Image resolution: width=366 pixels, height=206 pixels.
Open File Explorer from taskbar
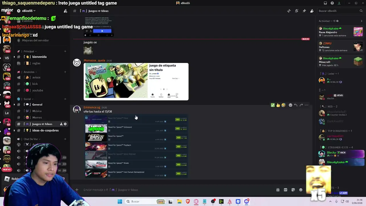[179, 201]
